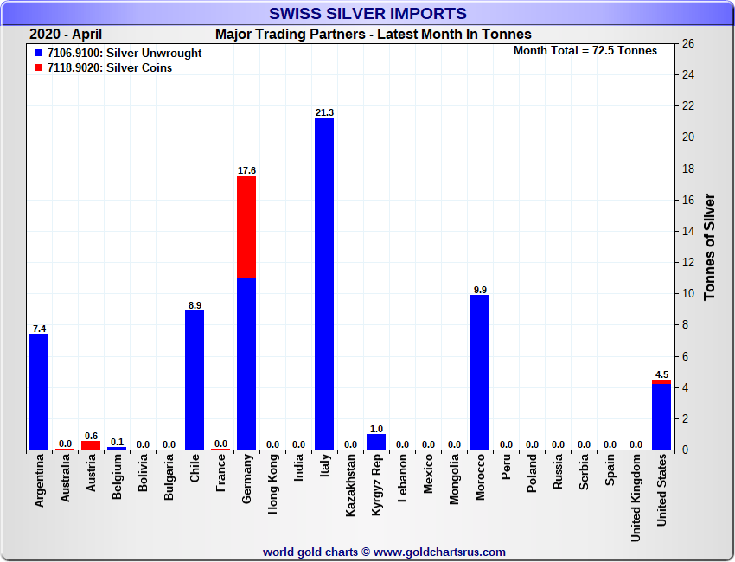This screenshot has width=735, height=562.
Task: Click the Argentina bar
Action: coord(39,392)
